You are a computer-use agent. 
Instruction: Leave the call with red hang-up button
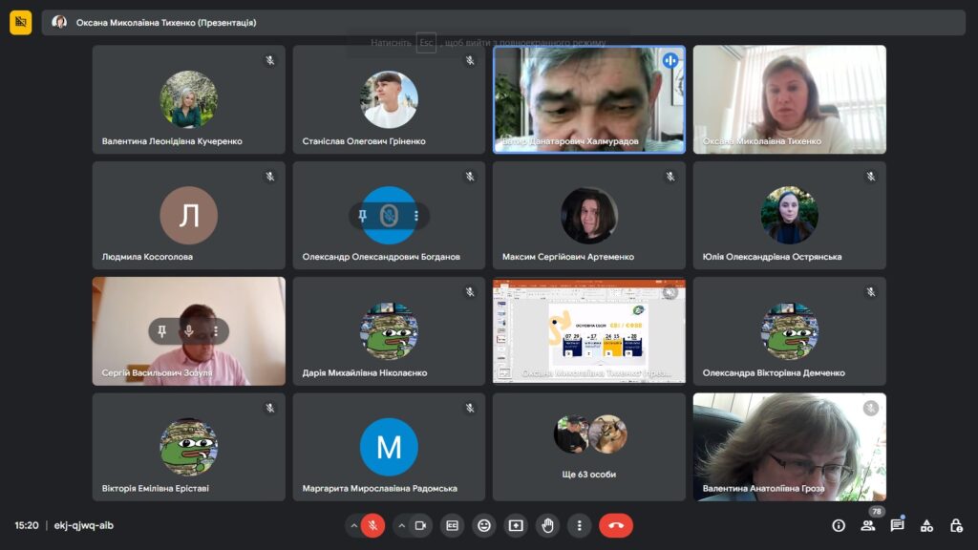tap(616, 525)
